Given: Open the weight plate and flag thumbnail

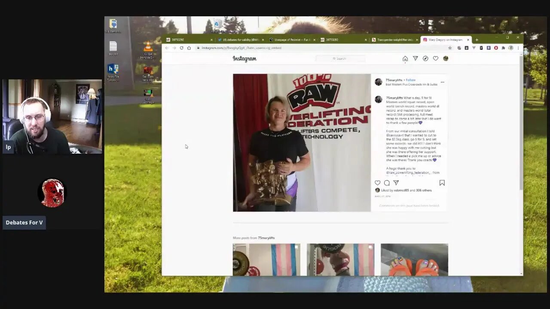Looking at the screenshot, I should [x=266, y=260].
